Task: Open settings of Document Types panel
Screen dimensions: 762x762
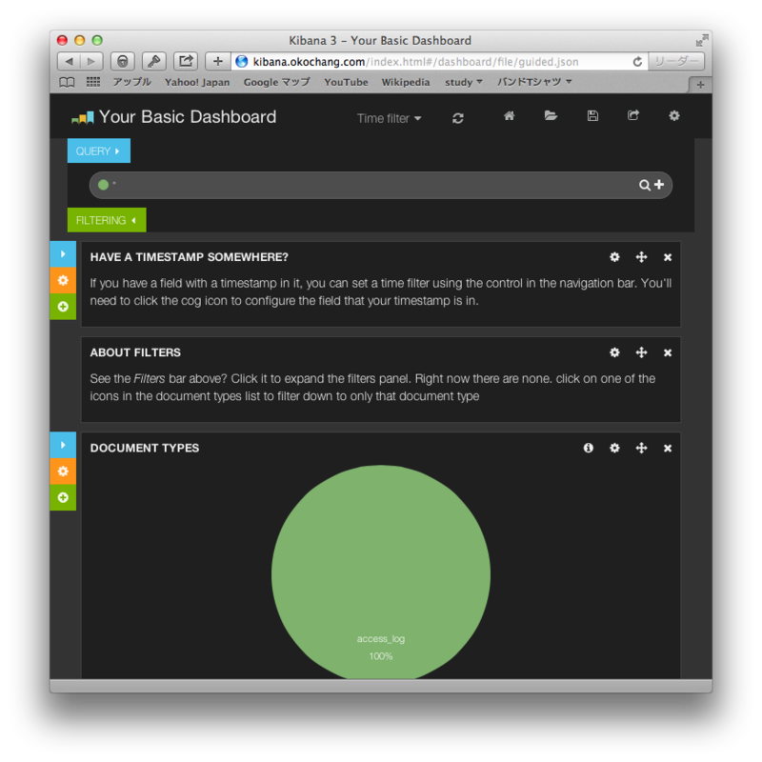Action: (x=614, y=448)
